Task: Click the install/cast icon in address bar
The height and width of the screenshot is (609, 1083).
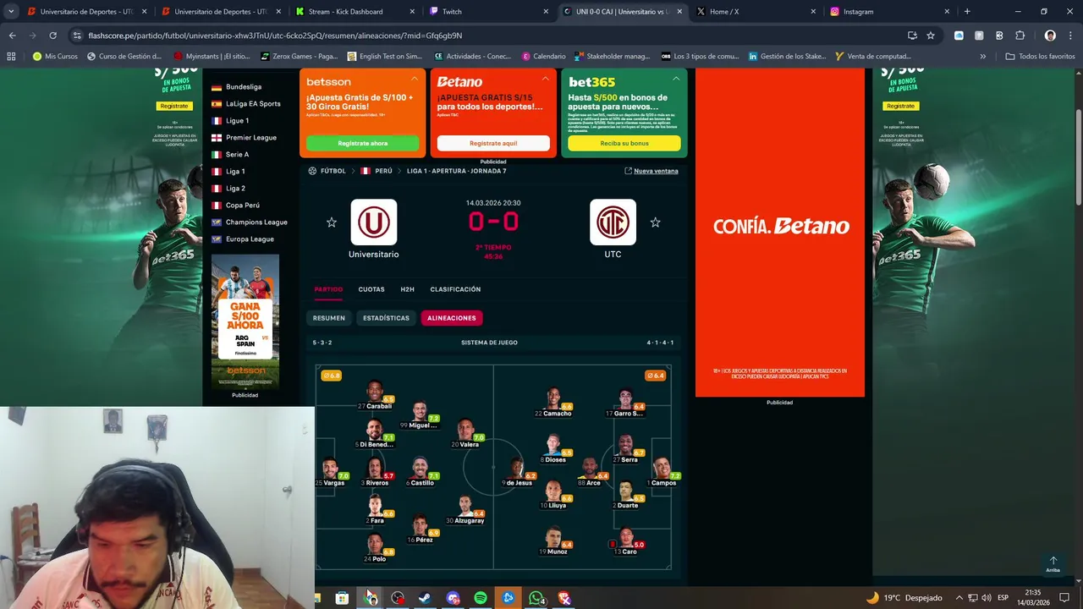Action: click(912, 36)
